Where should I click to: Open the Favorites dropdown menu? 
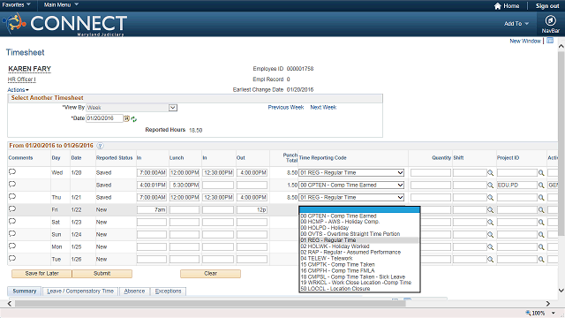point(16,4)
